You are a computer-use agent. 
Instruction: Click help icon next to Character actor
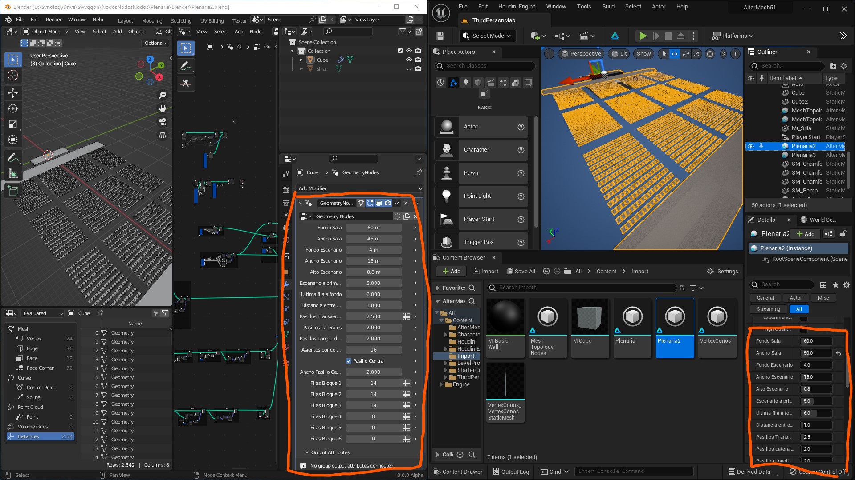coord(521,150)
